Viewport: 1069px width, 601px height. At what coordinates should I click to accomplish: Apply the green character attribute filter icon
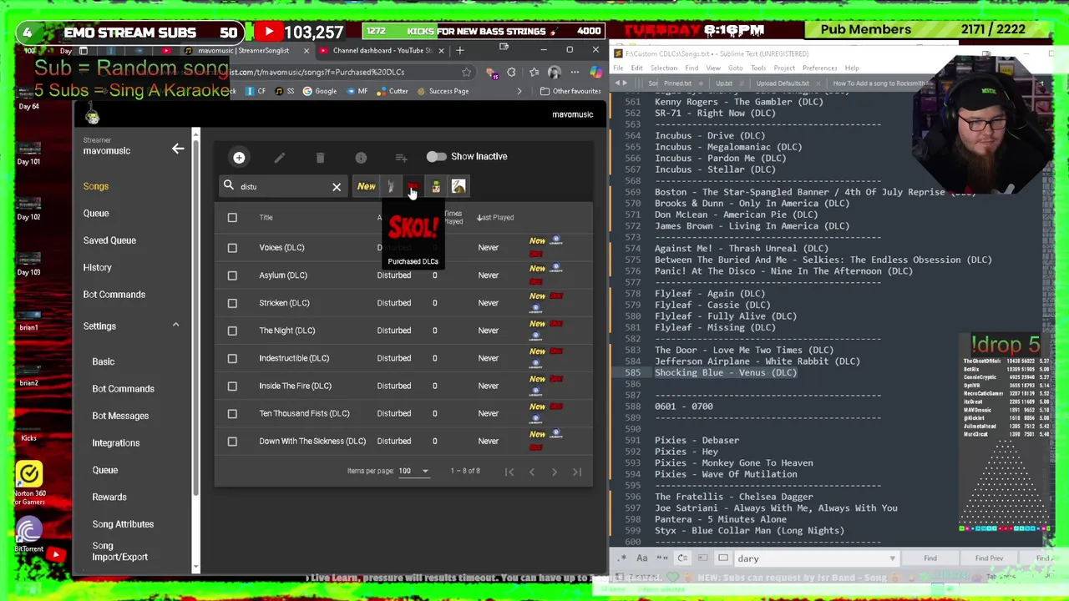[436, 187]
